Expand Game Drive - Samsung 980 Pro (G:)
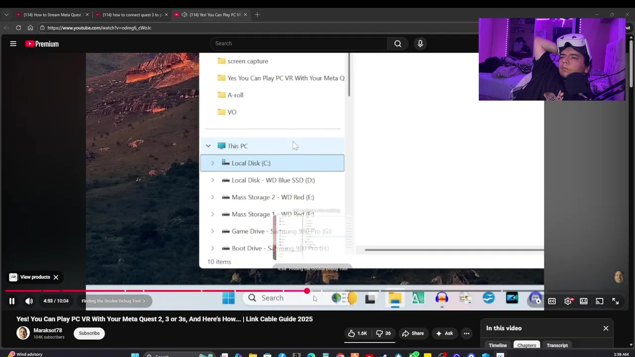The width and height of the screenshot is (635, 357). point(212,231)
